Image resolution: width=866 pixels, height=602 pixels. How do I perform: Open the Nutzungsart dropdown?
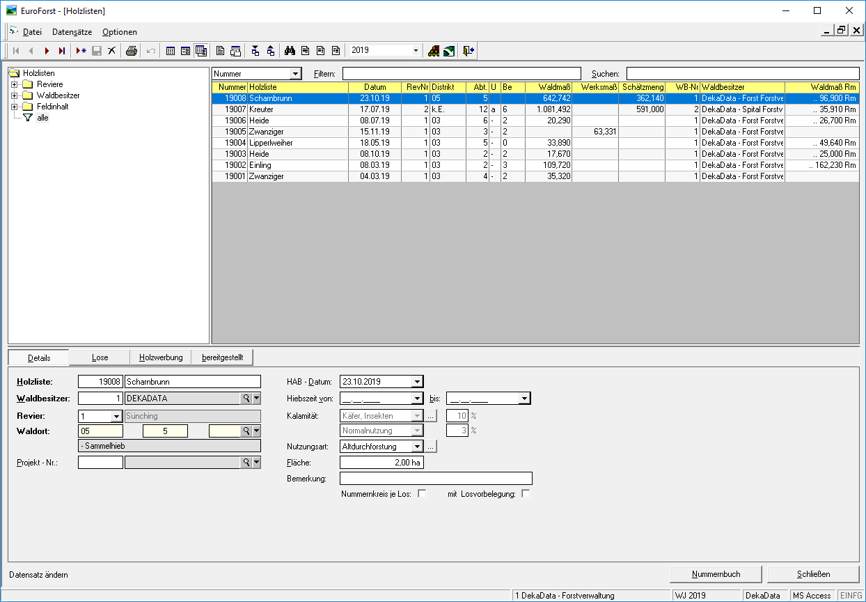click(417, 446)
